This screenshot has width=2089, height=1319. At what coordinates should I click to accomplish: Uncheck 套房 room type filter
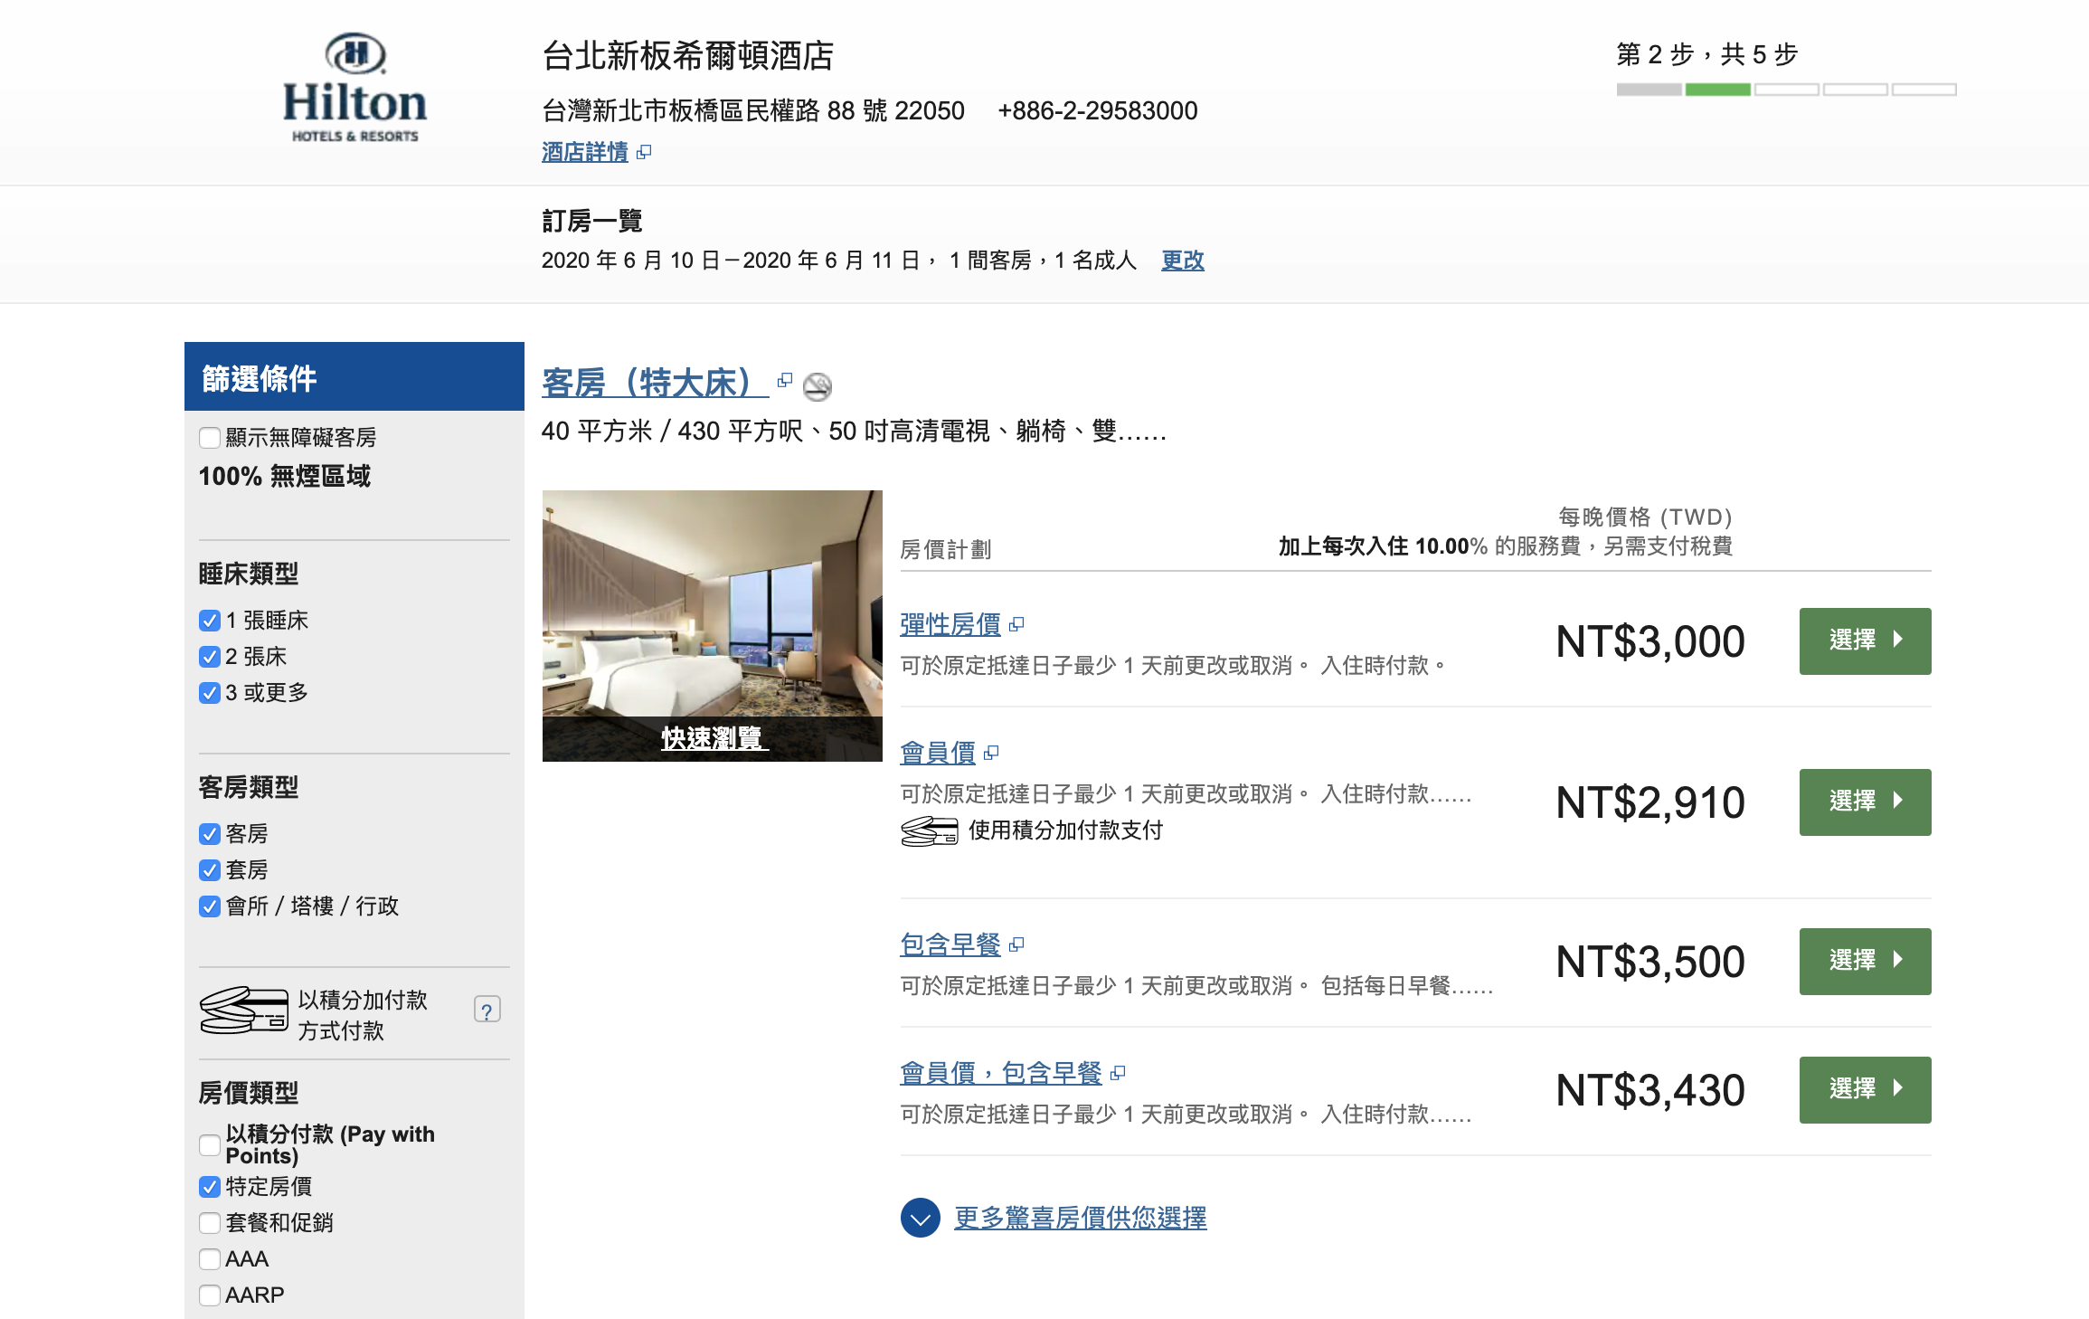point(210,870)
